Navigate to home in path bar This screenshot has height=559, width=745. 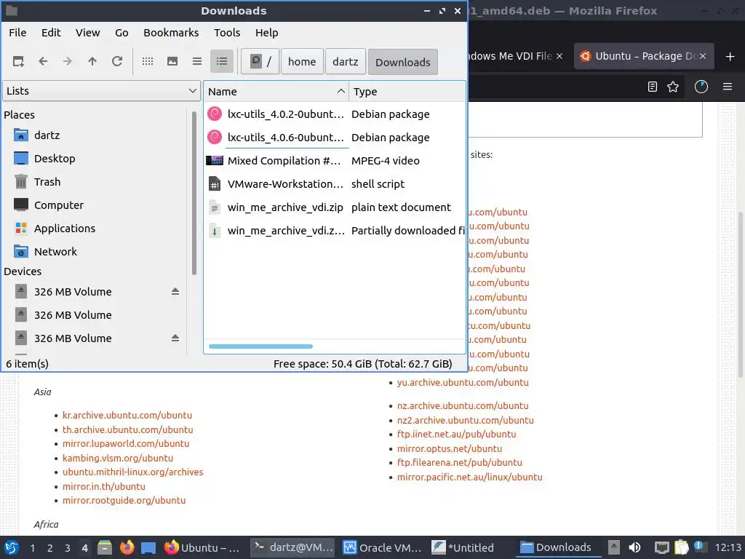pos(302,62)
